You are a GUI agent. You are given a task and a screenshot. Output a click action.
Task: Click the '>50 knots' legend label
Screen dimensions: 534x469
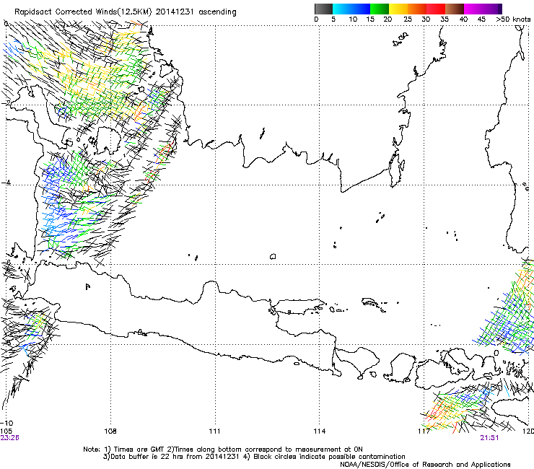coord(513,19)
